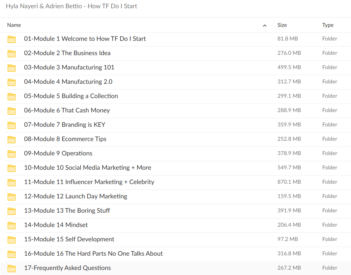Select the Module 13 The Boring Stuff row
Viewport: 351px width, 275px height.
pos(67,211)
